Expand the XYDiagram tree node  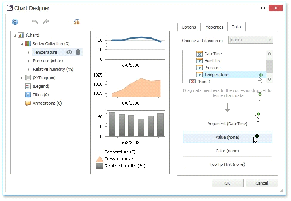(x=22, y=78)
